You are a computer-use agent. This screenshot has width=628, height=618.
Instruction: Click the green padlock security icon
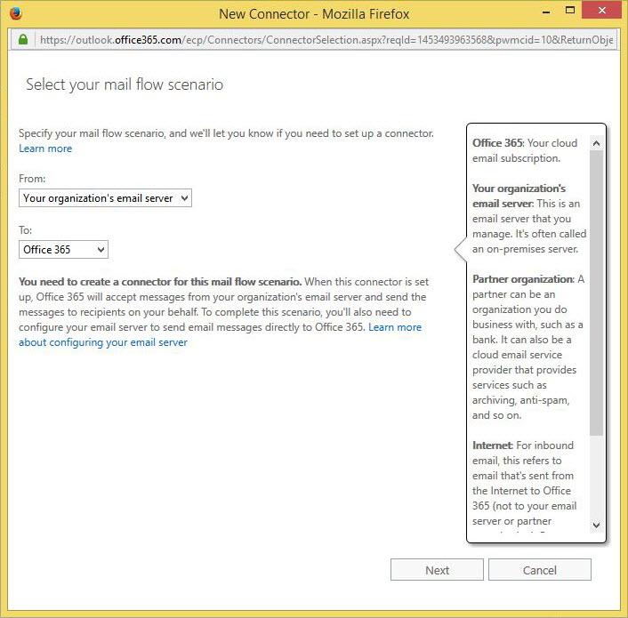pyautogui.click(x=23, y=39)
